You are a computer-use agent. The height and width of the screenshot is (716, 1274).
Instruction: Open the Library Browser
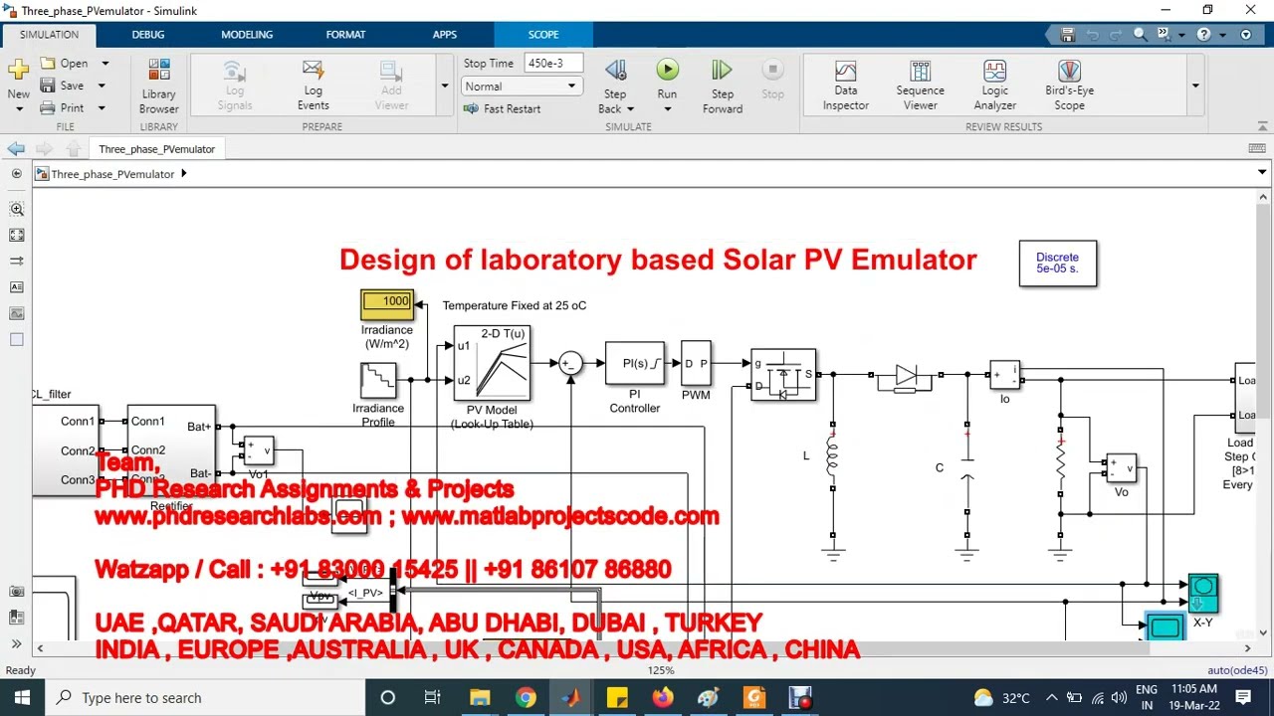[x=159, y=86]
